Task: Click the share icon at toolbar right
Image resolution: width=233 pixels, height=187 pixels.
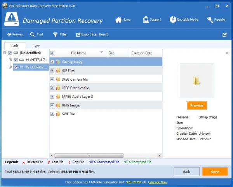Action: pos(225,35)
